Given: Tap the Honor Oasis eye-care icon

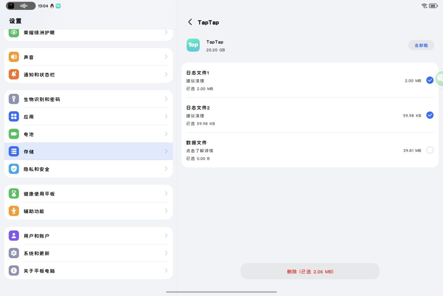Looking at the screenshot, I should tap(14, 32).
